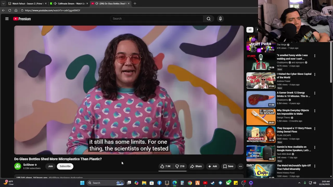333x187 pixels.
Task: Open 'A Gamer Drank 12 Energy Drinks' title
Action: [293, 94]
